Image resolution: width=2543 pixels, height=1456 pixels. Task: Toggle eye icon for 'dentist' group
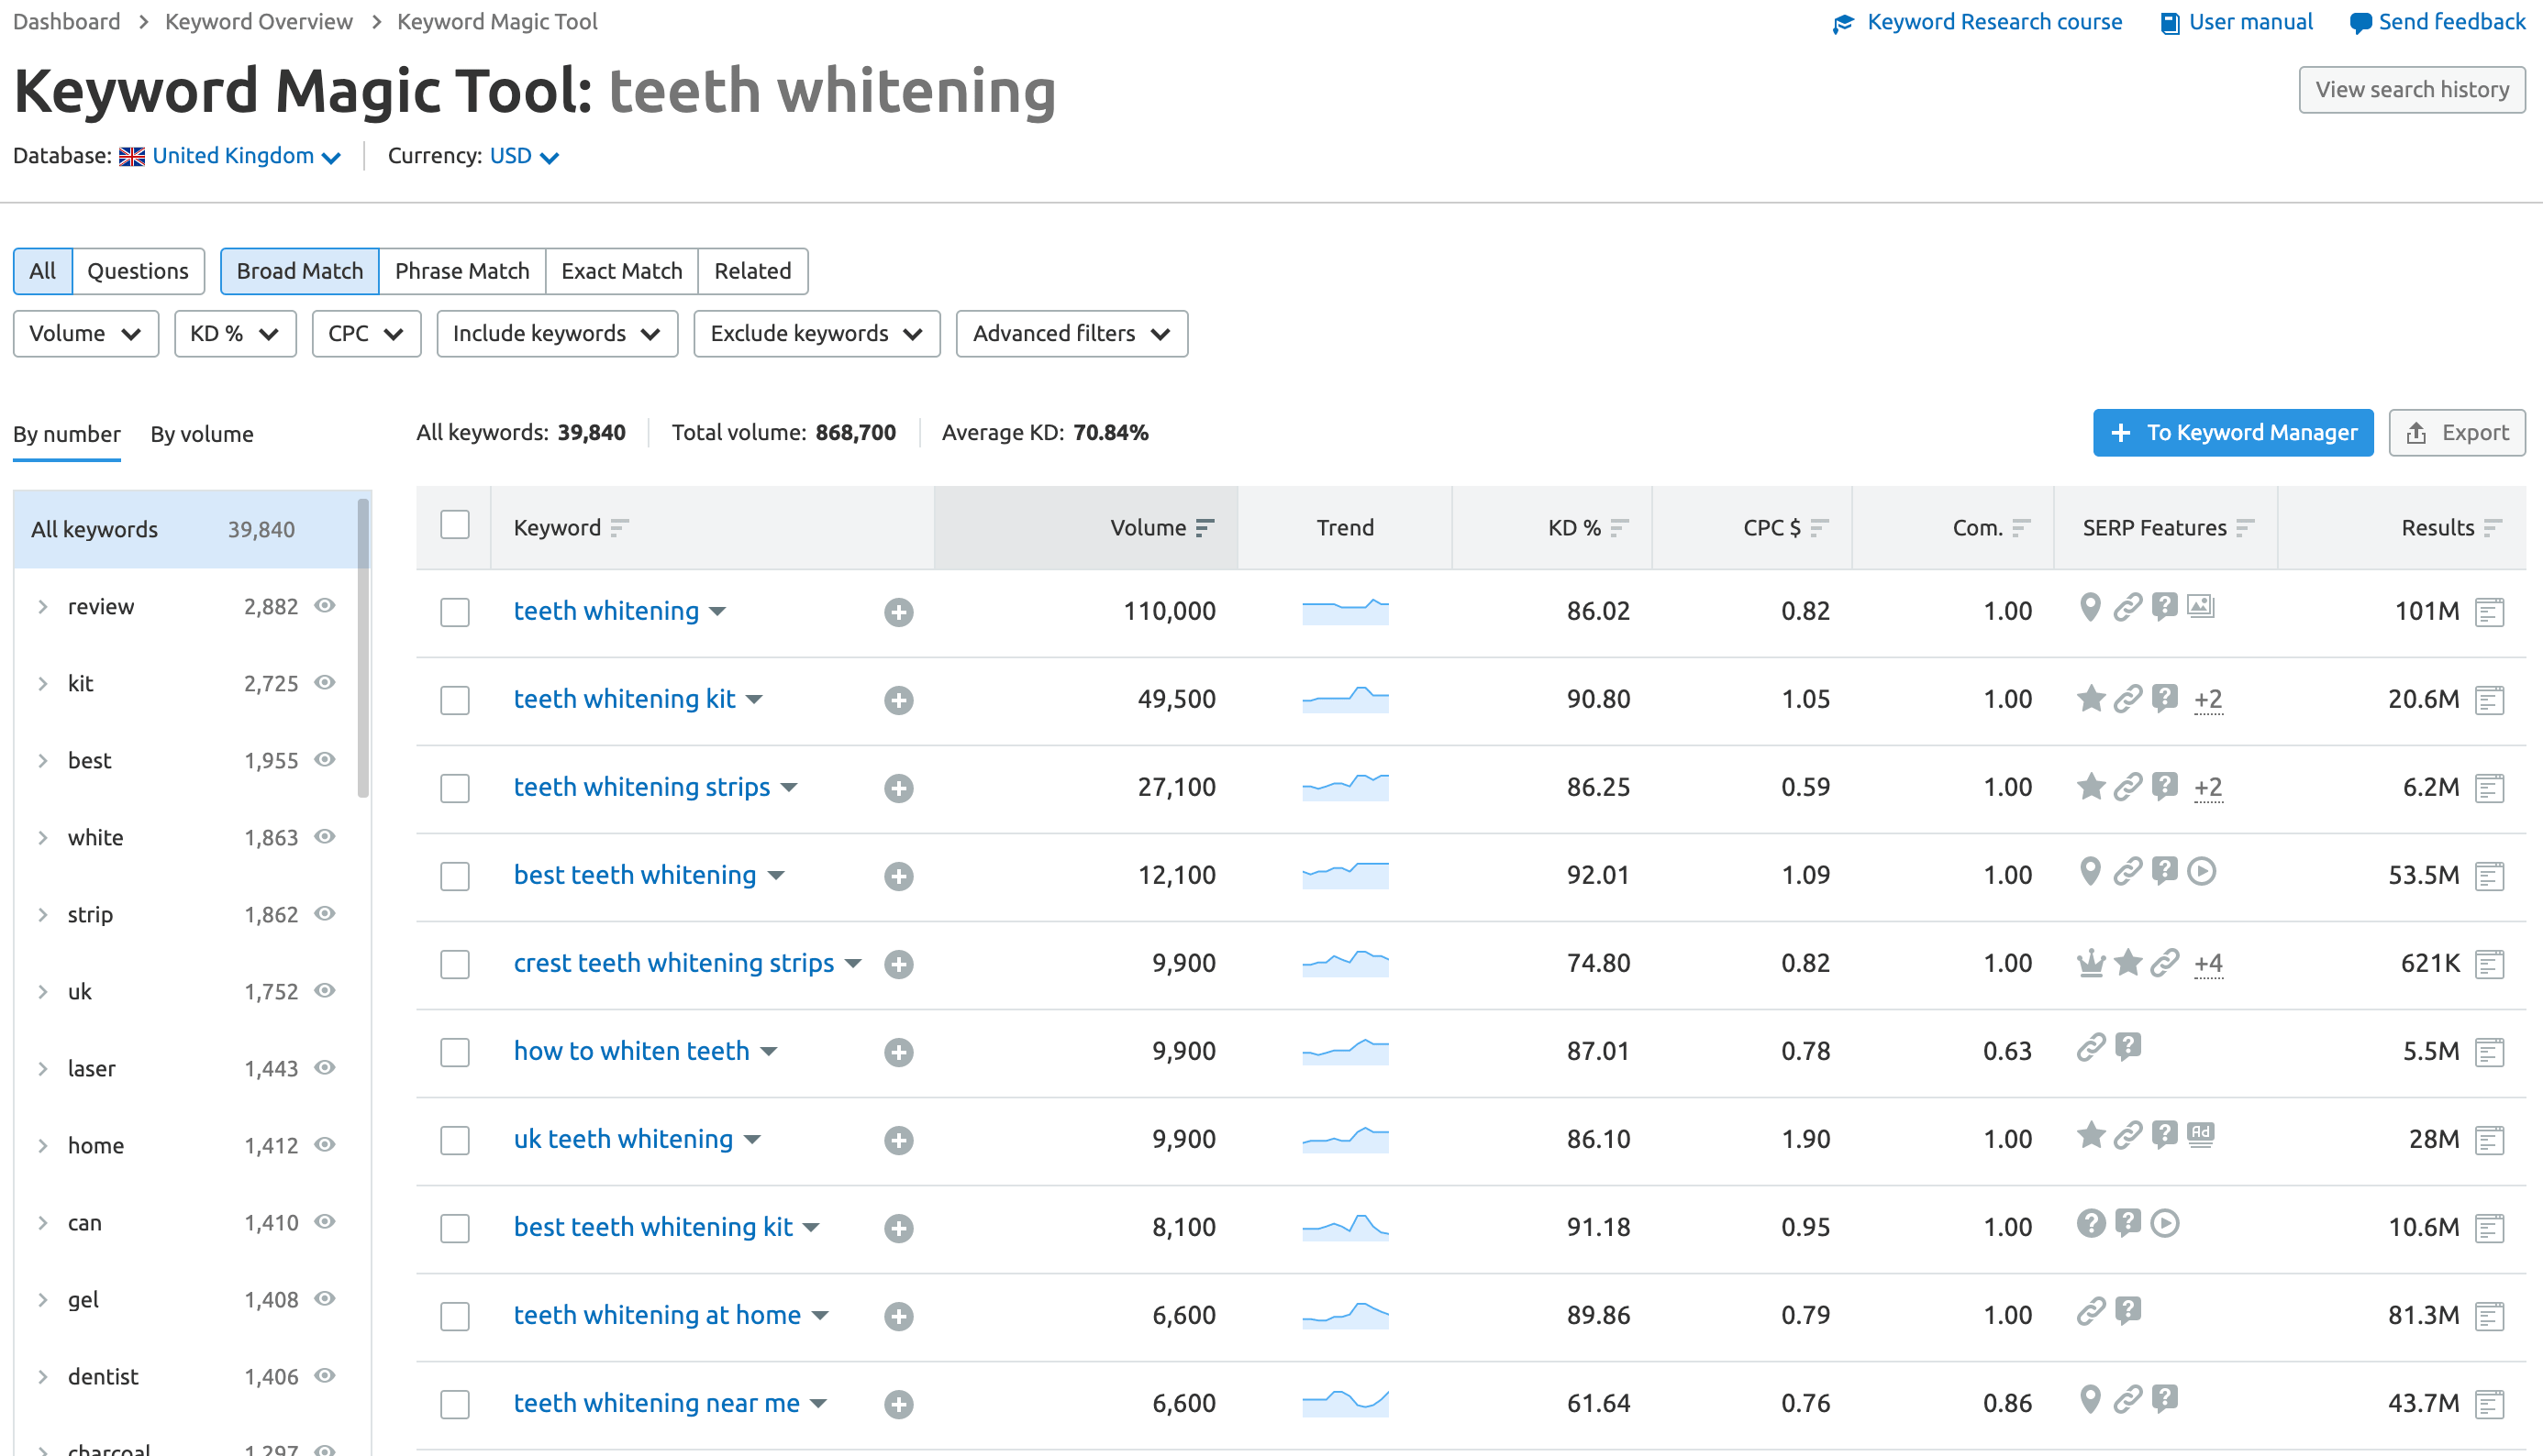[x=324, y=1375]
